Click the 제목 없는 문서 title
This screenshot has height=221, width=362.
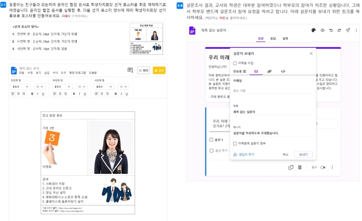tap(29, 68)
